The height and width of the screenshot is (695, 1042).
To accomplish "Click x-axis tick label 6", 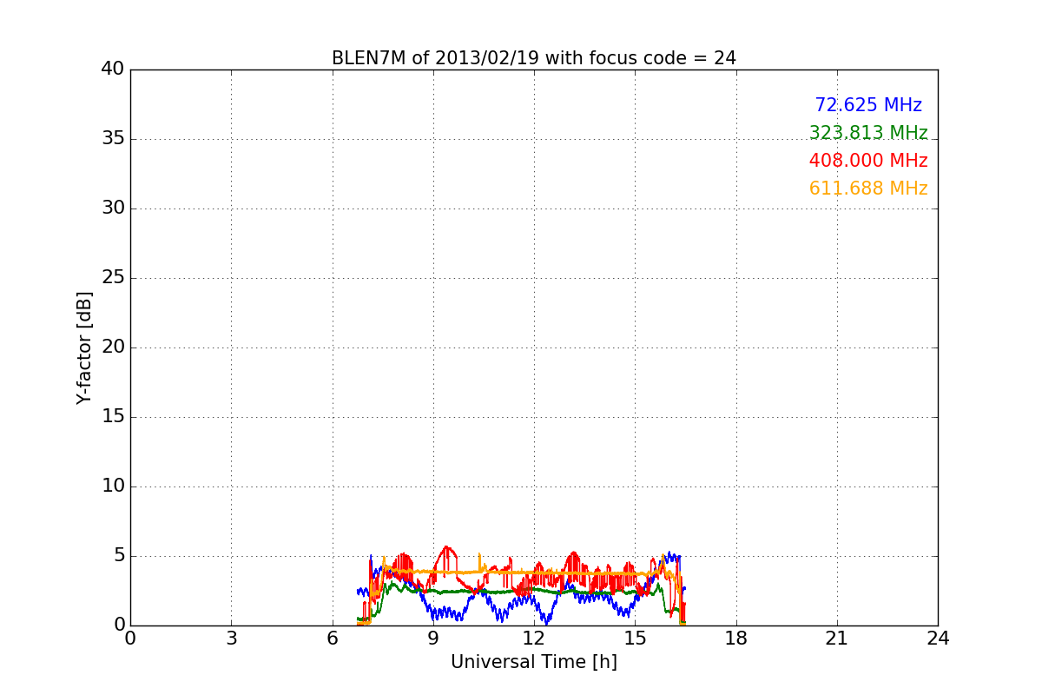I will pyautogui.click(x=333, y=639).
